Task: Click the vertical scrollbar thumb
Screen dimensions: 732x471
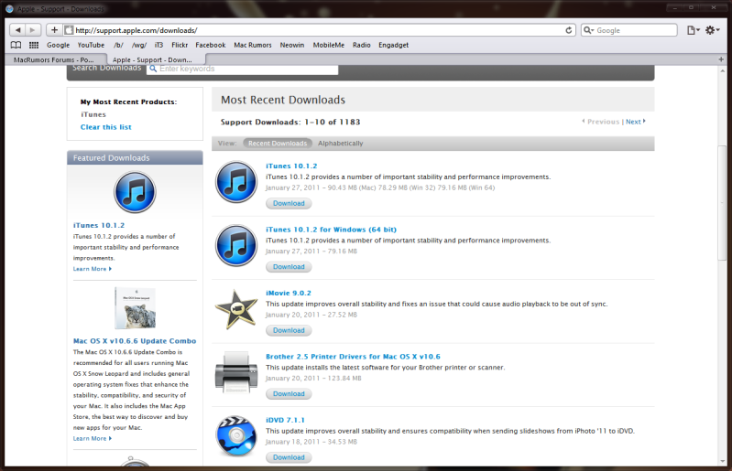Action: (722, 203)
